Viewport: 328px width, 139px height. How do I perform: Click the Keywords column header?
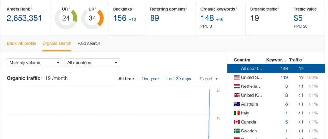point(276,60)
